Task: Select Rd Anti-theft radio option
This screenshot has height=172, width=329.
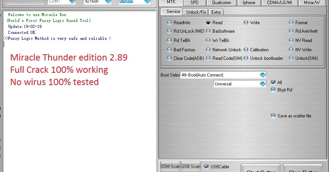Action: tap(291, 31)
